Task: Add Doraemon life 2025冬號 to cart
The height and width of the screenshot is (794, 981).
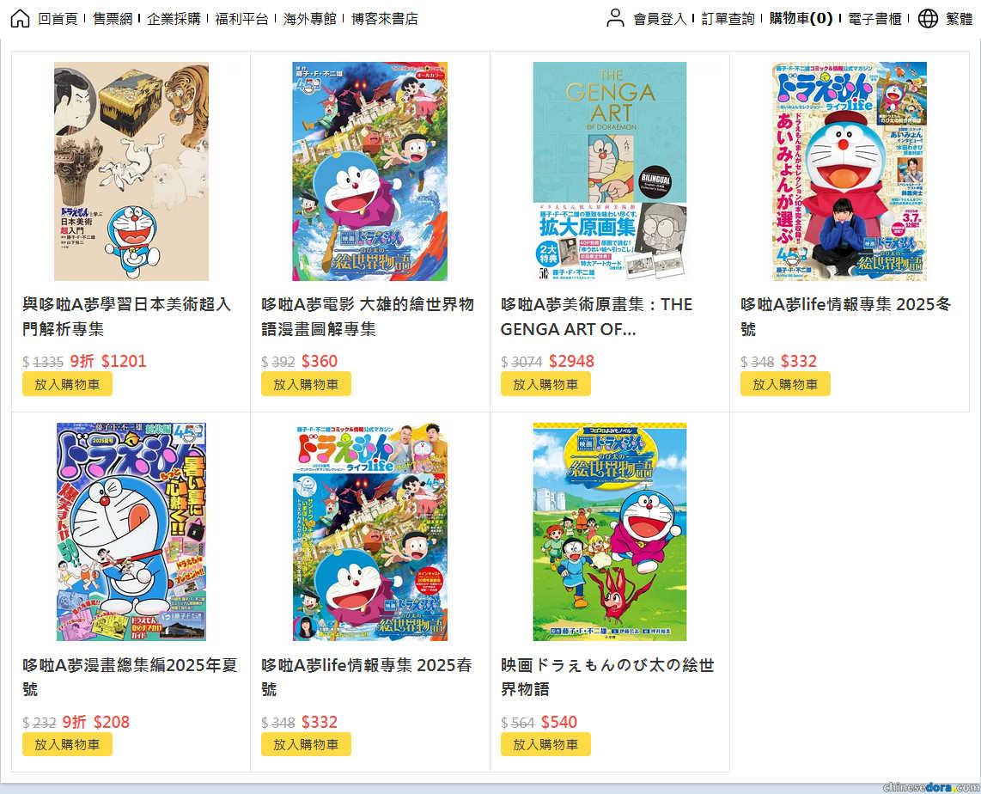Action: pos(785,384)
